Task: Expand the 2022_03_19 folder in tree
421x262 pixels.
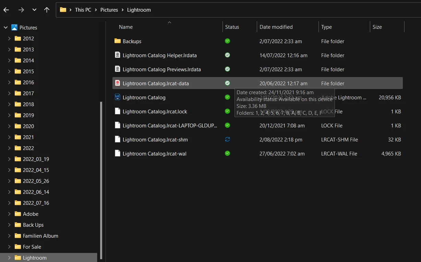Action: [x=9, y=159]
